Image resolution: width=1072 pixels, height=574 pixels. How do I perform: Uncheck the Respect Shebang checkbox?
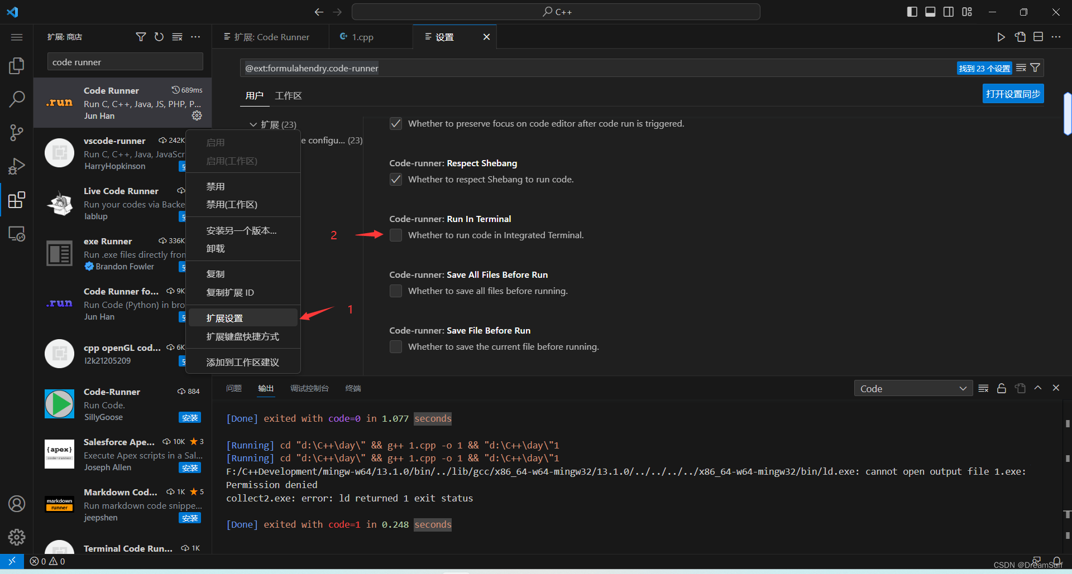pyautogui.click(x=396, y=179)
